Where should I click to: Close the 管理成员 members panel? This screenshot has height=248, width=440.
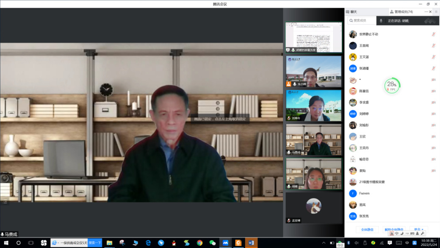430,12
